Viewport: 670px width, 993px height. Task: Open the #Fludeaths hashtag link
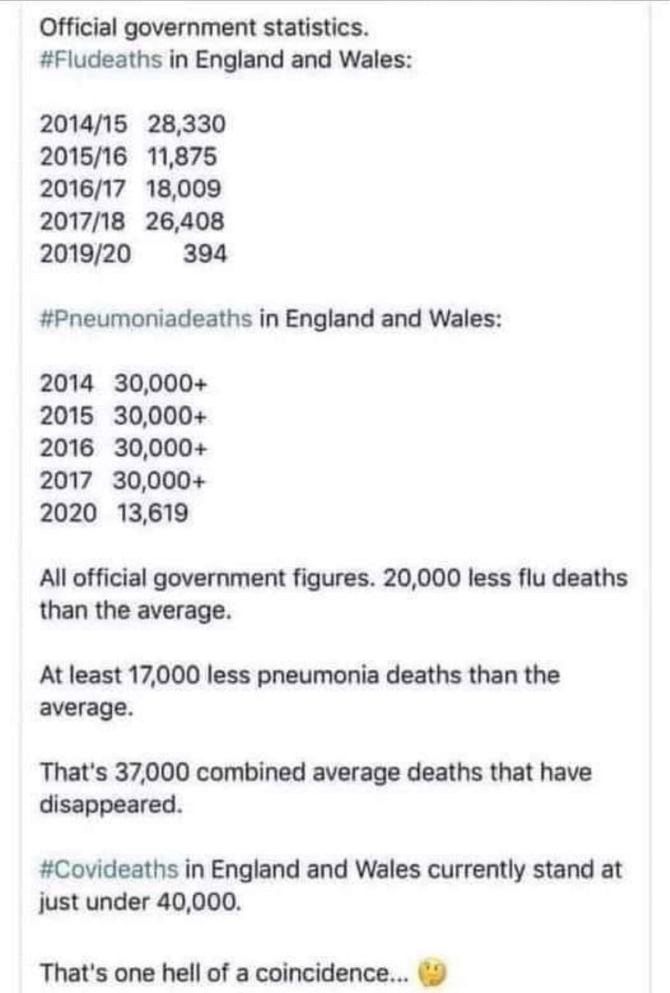[x=100, y=60]
